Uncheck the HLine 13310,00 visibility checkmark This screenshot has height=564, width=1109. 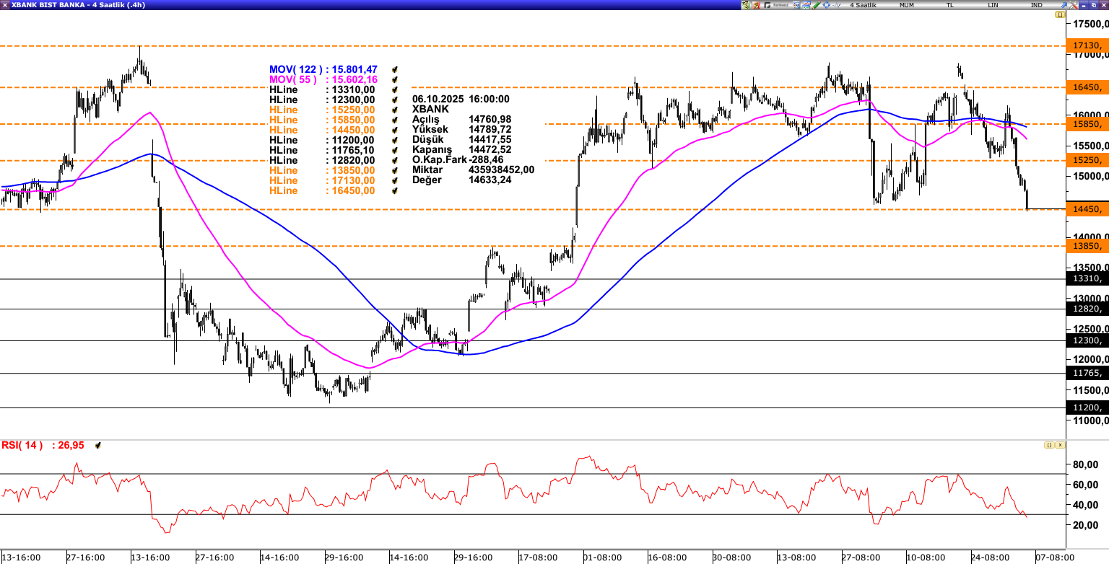(x=395, y=89)
